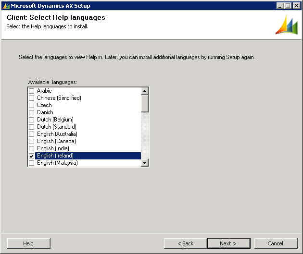Toggle the Dutch (Belgium) checkbox
Image resolution: width=303 pixels, height=254 pixels.
32,120
